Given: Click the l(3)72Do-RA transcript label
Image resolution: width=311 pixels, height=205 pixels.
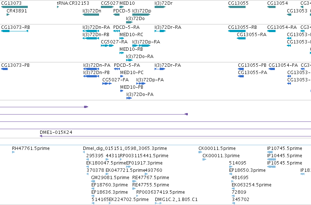Looking at the screenshot, I should click(x=140, y=57).
